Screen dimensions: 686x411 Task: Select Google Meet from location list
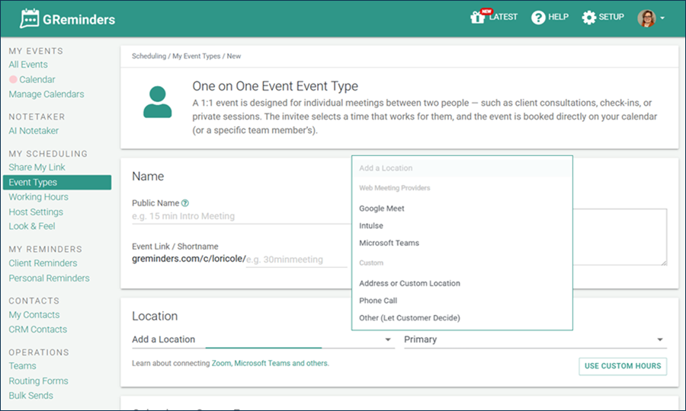coord(382,209)
